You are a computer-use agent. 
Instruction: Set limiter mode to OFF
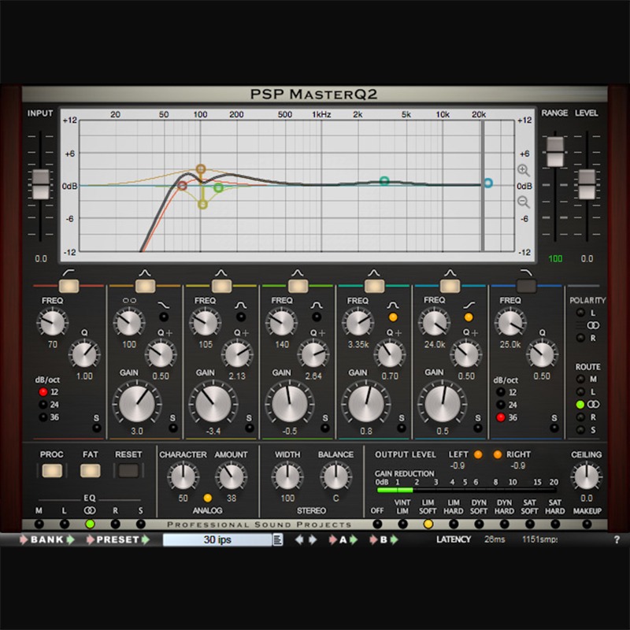coord(377,524)
